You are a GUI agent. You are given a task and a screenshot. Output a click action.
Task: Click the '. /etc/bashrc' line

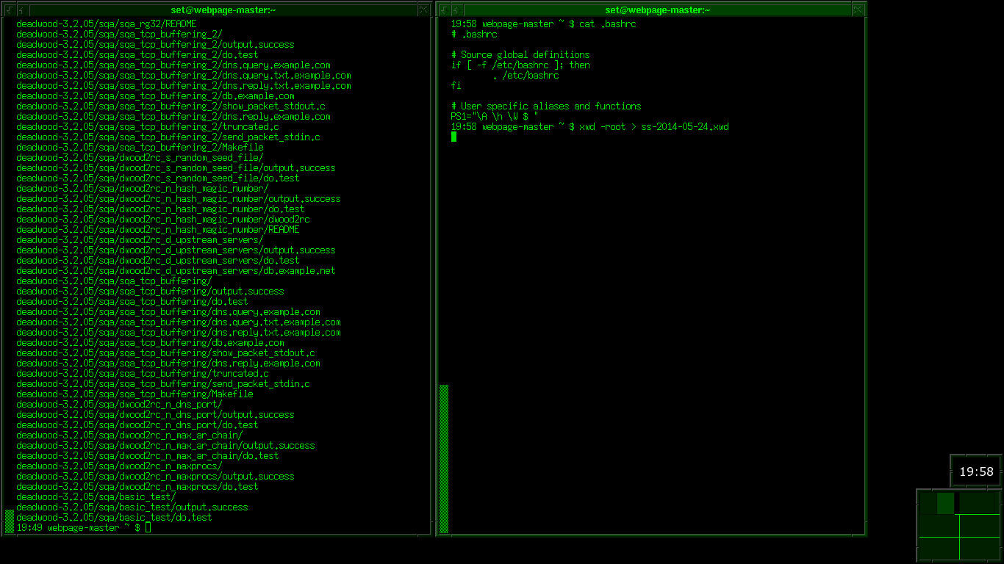pyautogui.click(x=526, y=75)
